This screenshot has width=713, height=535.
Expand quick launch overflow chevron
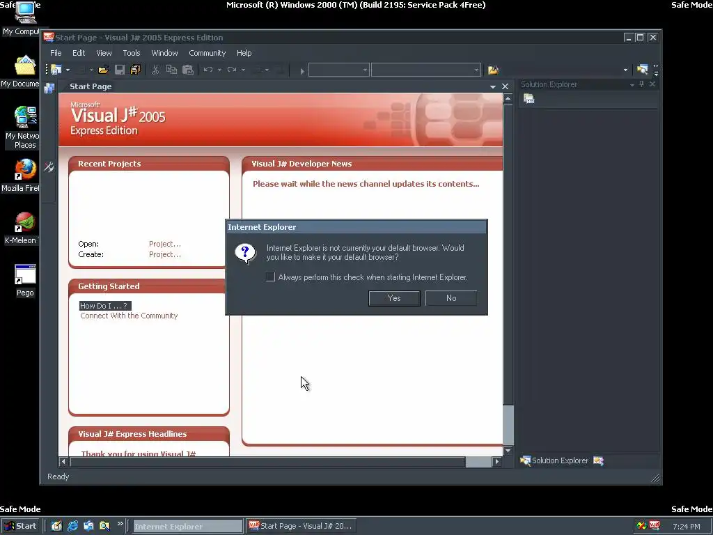(120, 524)
